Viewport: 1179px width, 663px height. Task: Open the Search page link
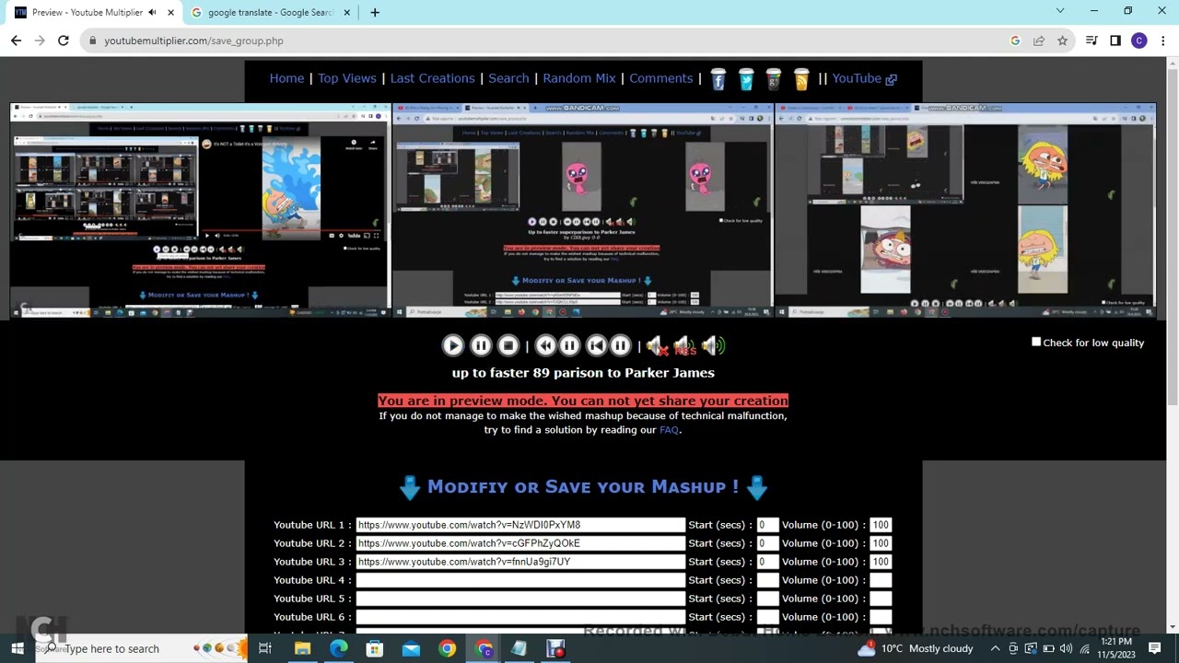[x=508, y=78]
